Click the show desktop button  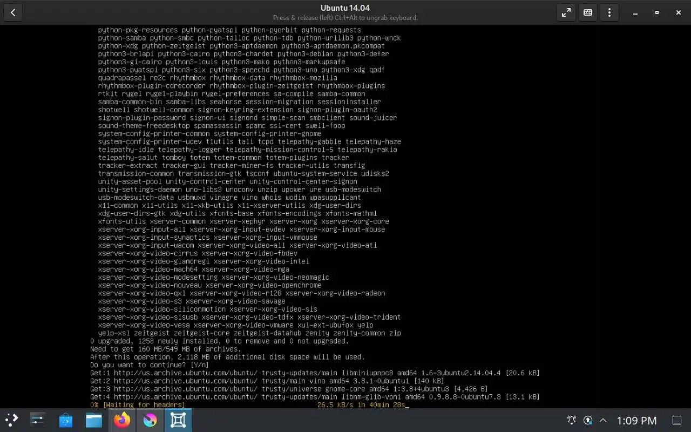[x=677, y=420]
